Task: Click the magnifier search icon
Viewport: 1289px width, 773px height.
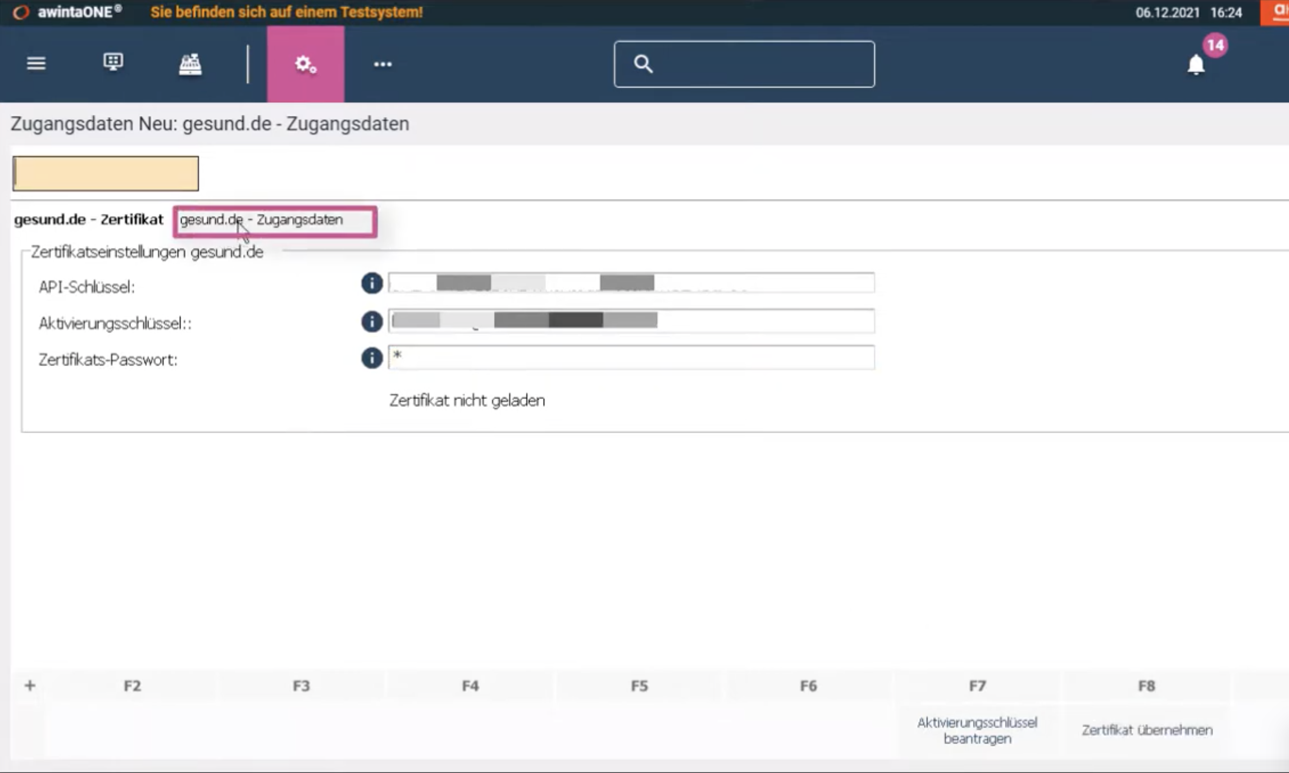Action: coord(643,64)
